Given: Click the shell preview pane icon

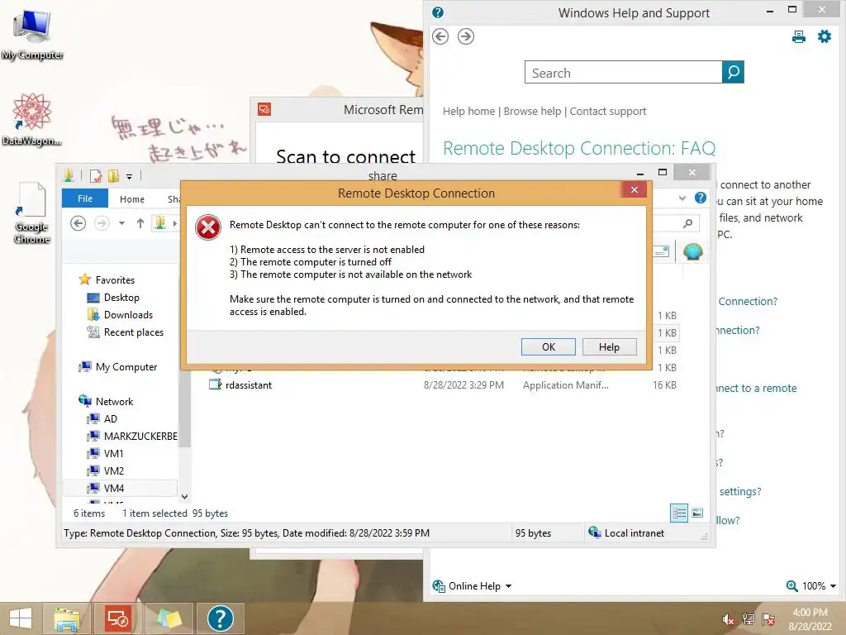Looking at the screenshot, I should pyautogui.click(x=693, y=251).
